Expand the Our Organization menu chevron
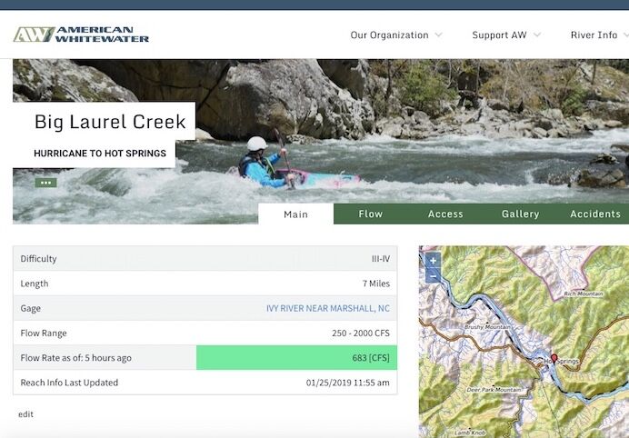This screenshot has height=438, width=629. (x=439, y=35)
